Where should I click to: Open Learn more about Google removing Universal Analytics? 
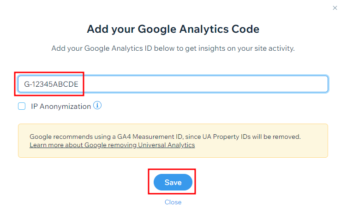[112, 145]
